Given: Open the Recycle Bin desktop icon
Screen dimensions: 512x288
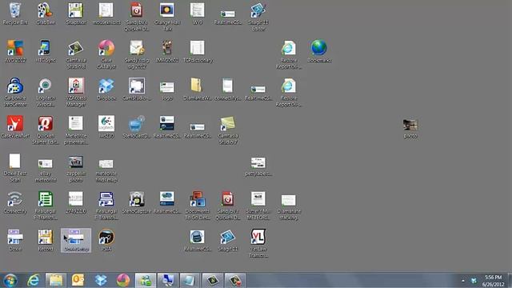Looking at the screenshot, I should (15, 14).
